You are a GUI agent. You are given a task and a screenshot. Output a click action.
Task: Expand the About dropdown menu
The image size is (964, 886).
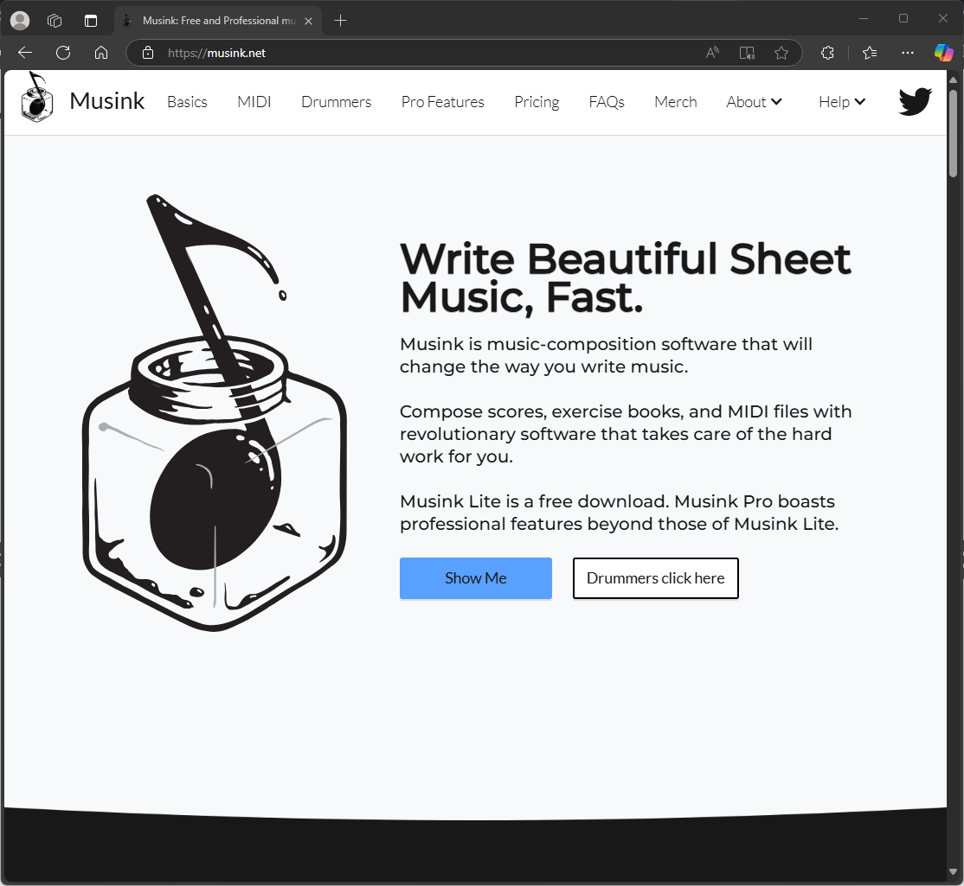(754, 102)
